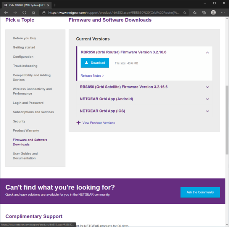Click RBR850 Firmware Version 3.2.16.6 heading
The height and width of the screenshot is (227, 229).
(x=123, y=52)
